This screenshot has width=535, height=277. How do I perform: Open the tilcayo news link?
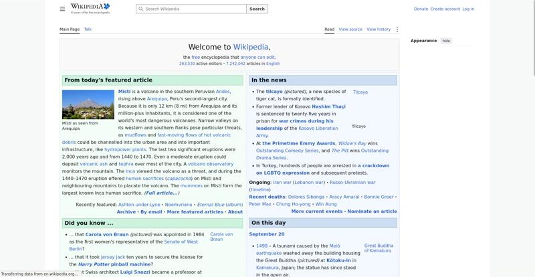point(274,92)
